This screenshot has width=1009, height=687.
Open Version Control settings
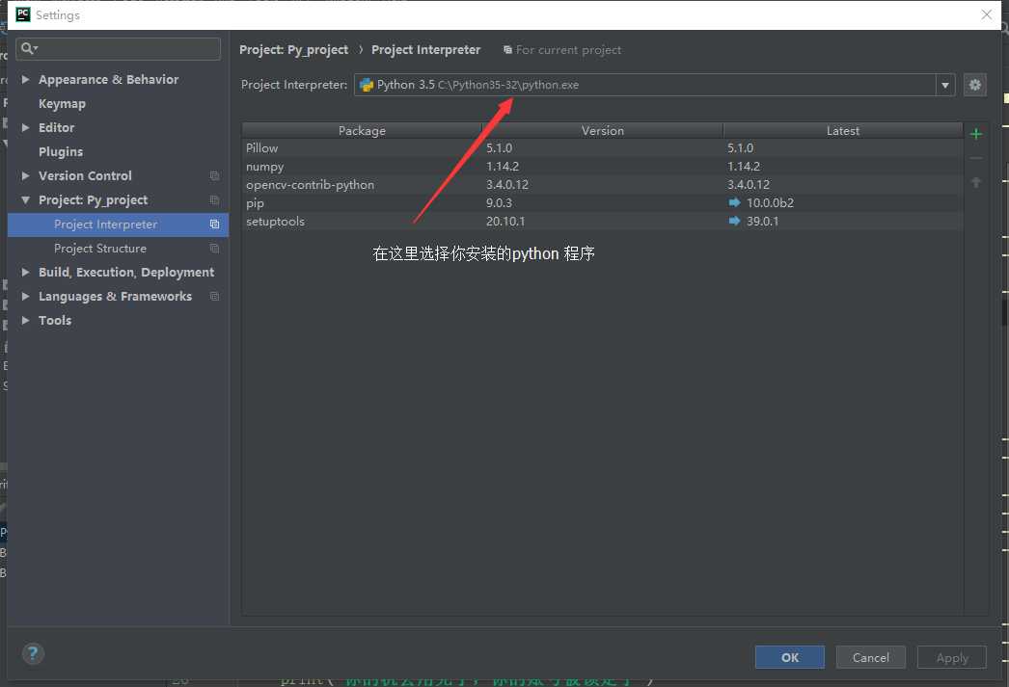click(x=85, y=176)
